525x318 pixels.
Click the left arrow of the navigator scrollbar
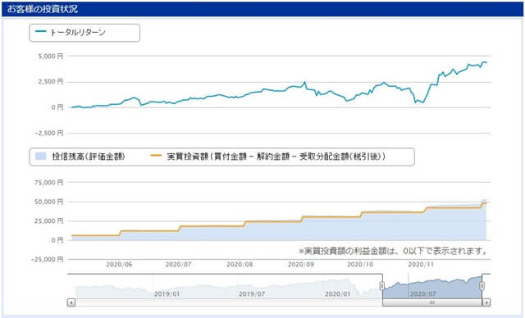(x=71, y=302)
